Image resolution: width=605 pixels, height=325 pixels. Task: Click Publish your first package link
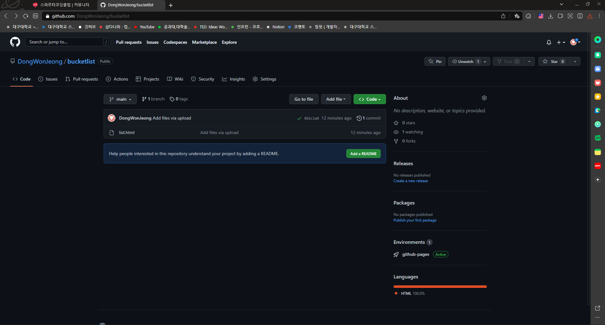click(x=415, y=220)
